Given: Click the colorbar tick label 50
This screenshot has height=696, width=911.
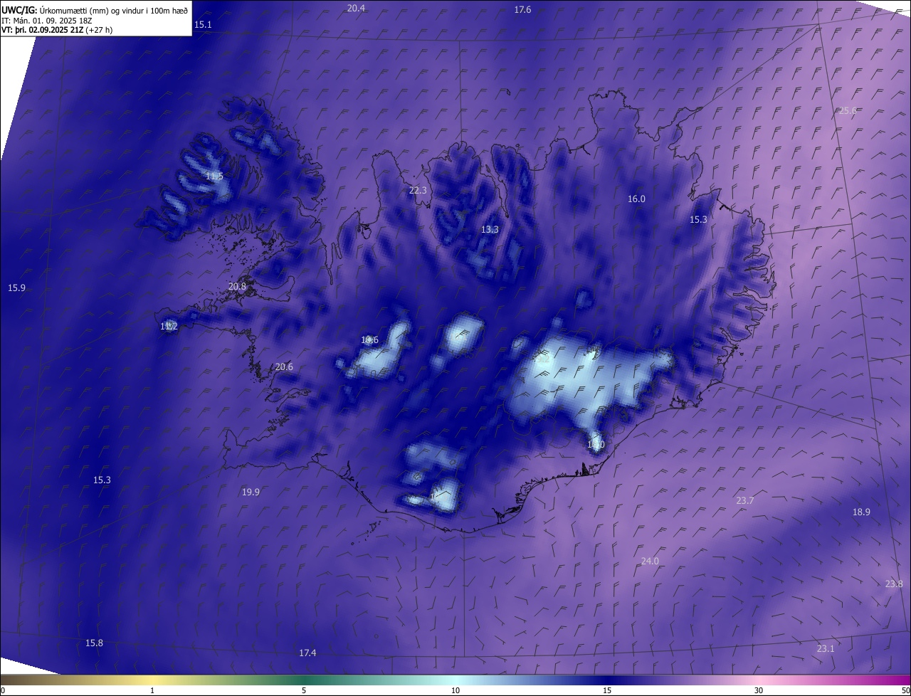Looking at the screenshot, I should pyautogui.click(x=905, y=690).
